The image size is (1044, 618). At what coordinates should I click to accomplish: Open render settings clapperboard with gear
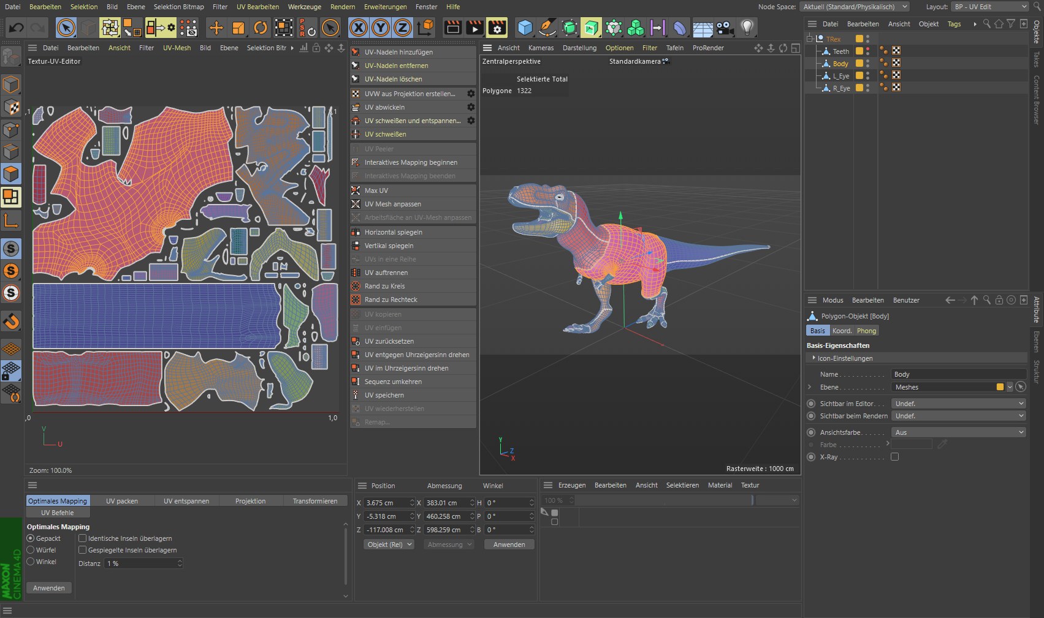coord(497,28)
